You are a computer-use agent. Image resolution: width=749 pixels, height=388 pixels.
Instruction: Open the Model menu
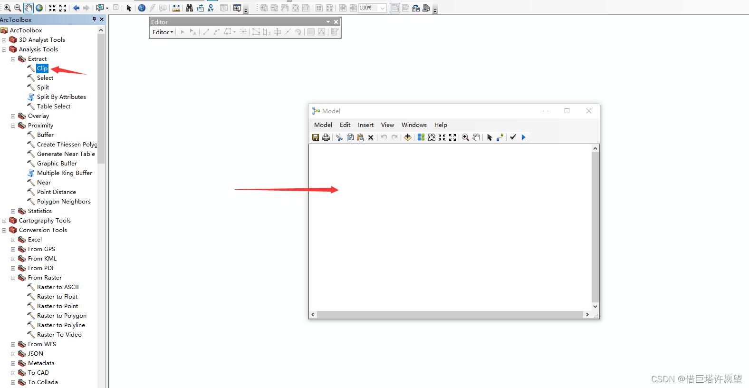[x=323, y=125]
